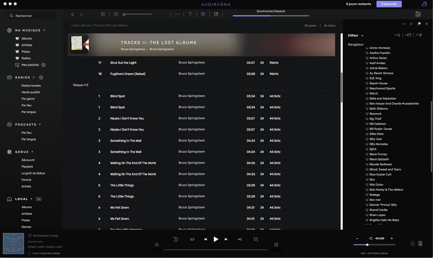Screen dimensions: 433x258
Task: Add a new radio with plus icon
Action: pos(41,77)
